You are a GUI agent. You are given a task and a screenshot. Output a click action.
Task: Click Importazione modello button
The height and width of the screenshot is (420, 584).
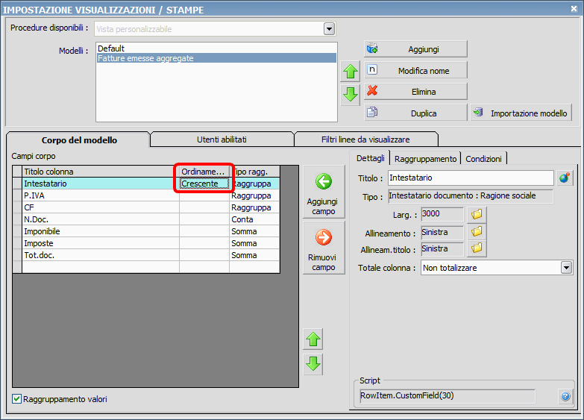[521, 113]
